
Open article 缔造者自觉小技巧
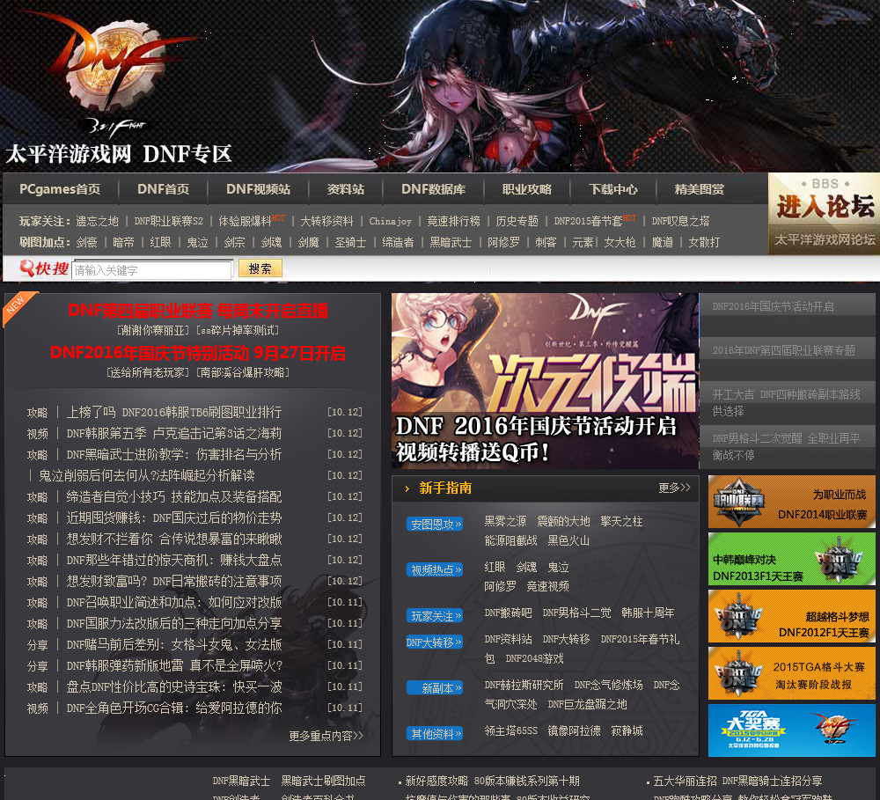click(174, 497)
